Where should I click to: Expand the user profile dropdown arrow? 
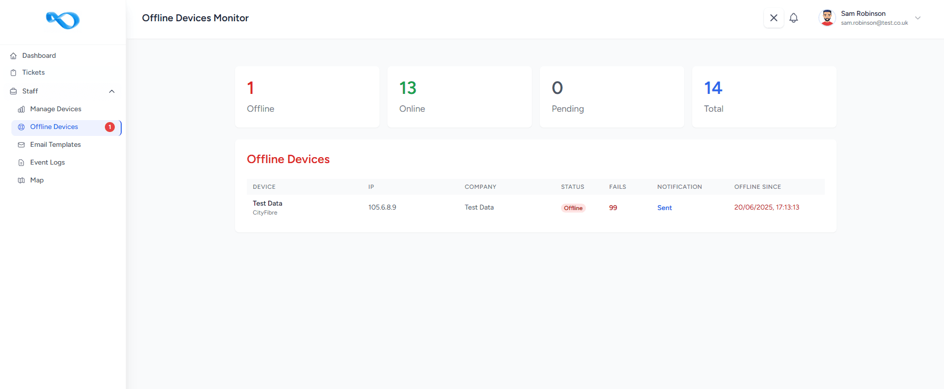(x=918, y=18)
